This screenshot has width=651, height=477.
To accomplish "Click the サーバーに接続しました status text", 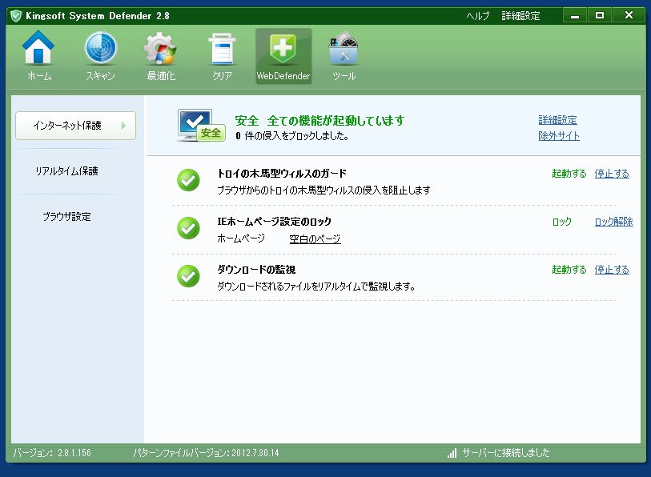I will pos(506,453).
